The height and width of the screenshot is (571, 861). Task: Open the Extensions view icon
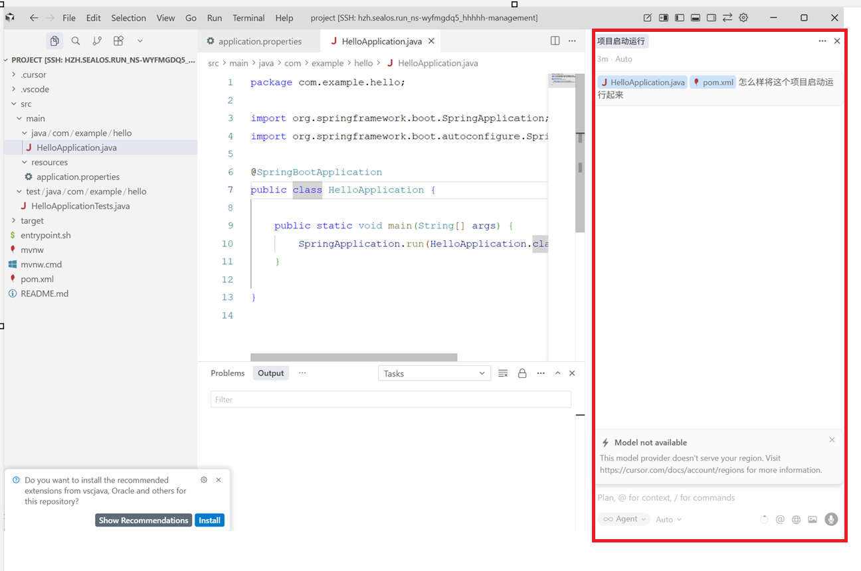(x=118, y=41)
